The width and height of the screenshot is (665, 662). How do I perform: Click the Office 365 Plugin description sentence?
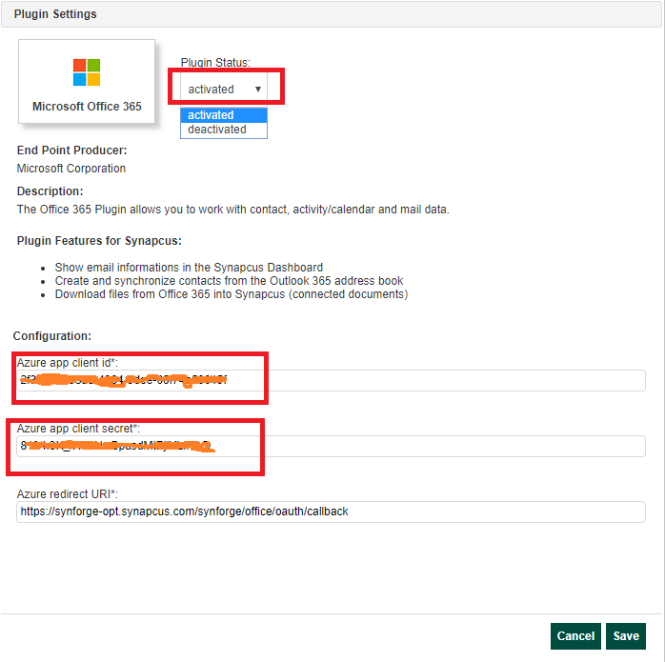233,210
